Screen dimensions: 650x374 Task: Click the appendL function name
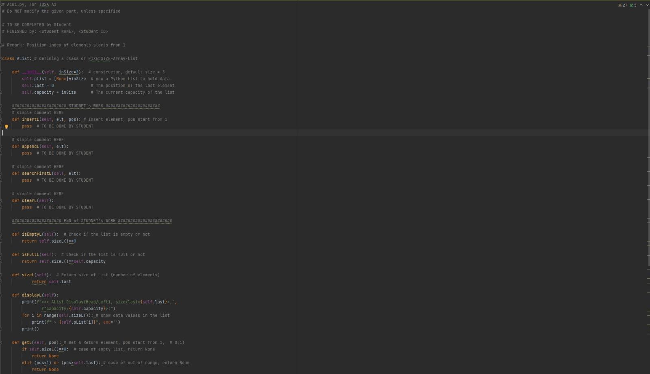pos(30,146)
